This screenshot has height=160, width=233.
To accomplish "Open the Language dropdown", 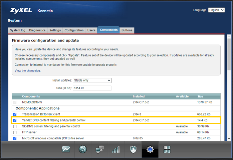I will pyautogui.click(x=216, y=10).
